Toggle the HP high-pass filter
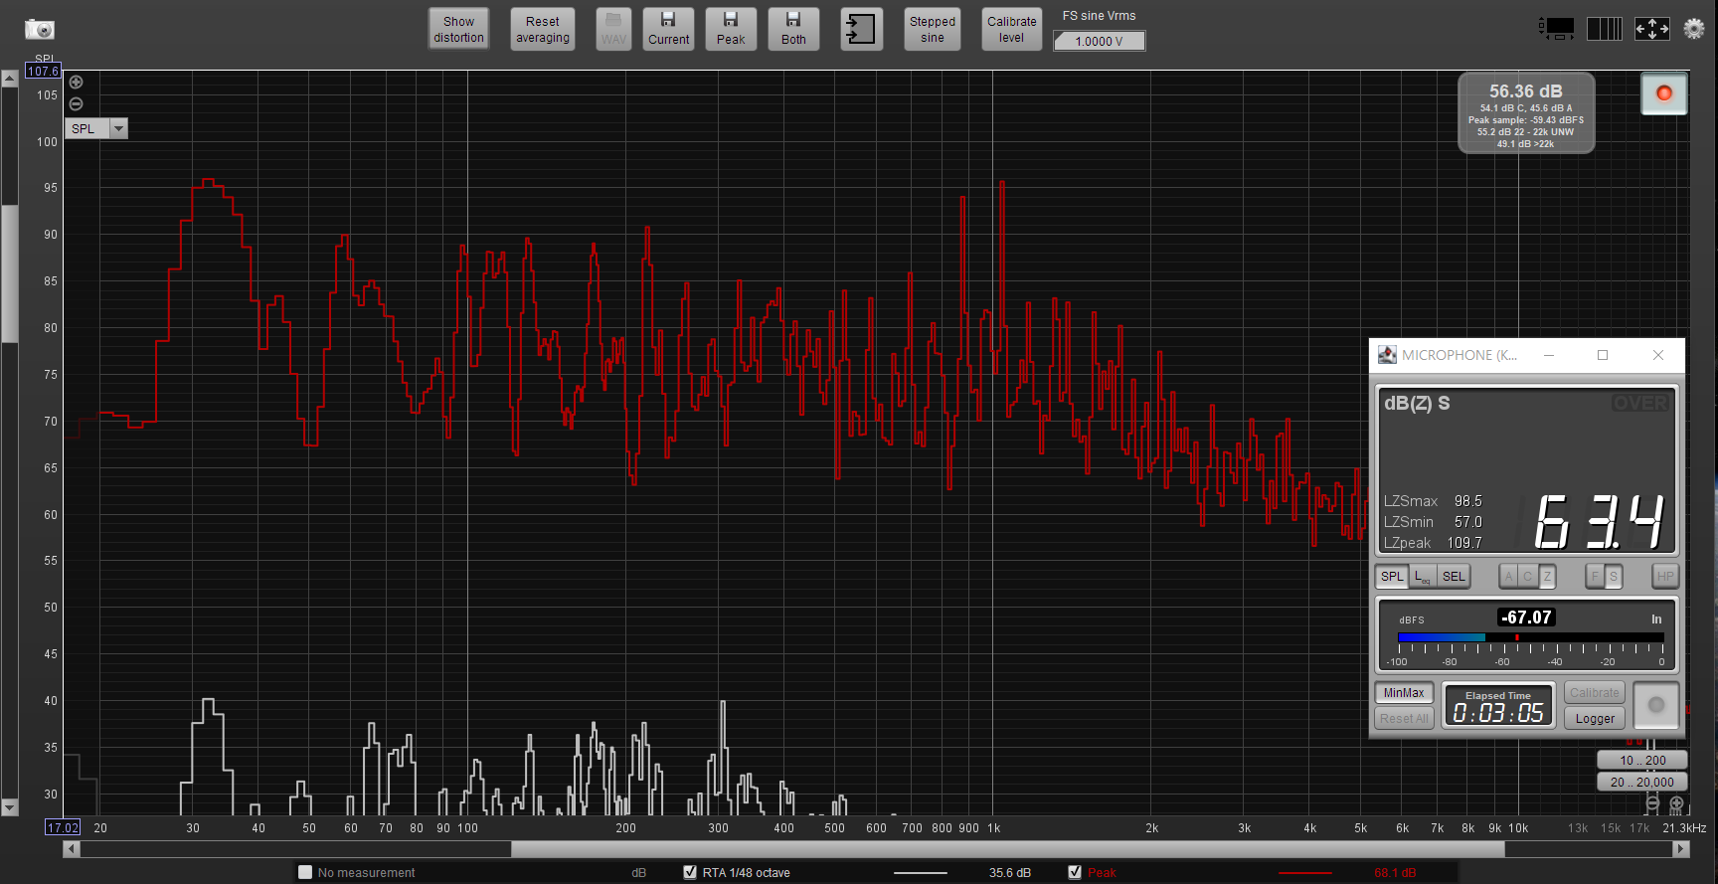 tap(1665, 577)
